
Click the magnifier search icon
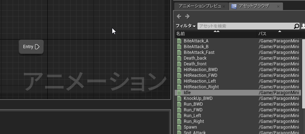coord(296,26)
